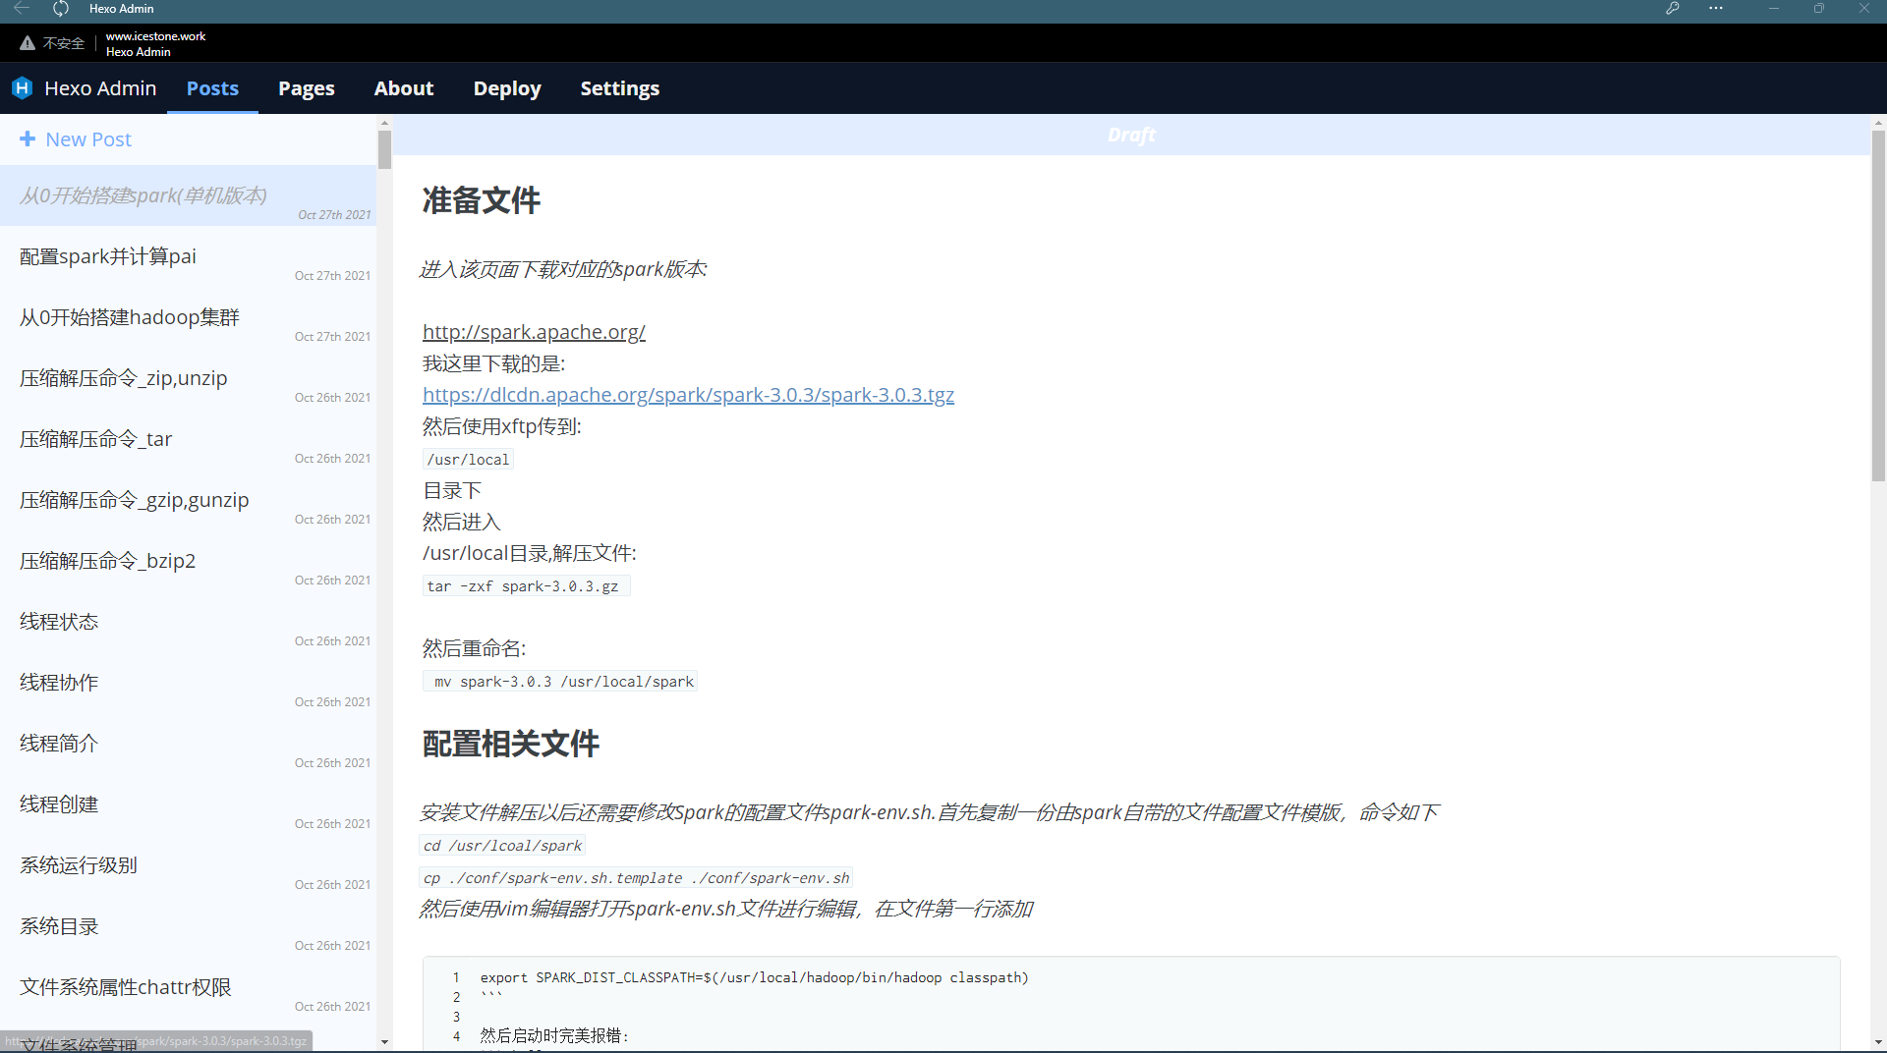This screenshot has height=1053, width=1887.
Task: Select post 压缩解压命令_tar
Action: 188,439
